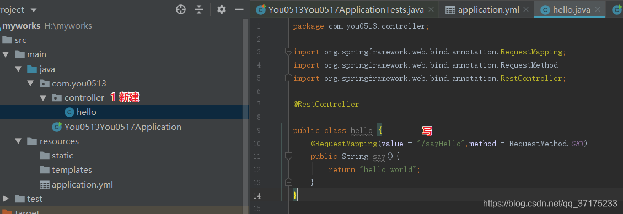Click the application.yml tab file icon

(450, 10)
